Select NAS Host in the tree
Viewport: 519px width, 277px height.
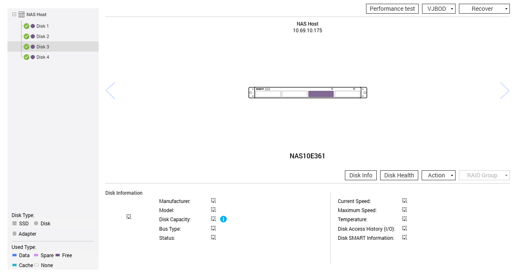(36, 14)
